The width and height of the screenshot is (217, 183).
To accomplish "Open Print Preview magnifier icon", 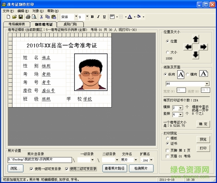I will point(34,17).
